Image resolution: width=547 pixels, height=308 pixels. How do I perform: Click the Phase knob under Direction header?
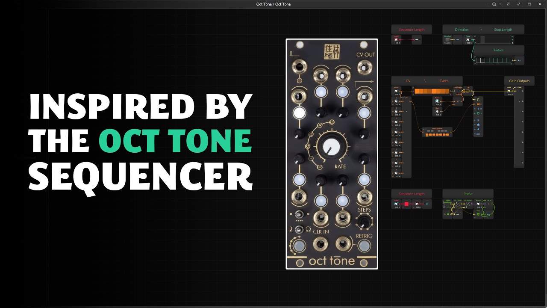click(468, 39)
